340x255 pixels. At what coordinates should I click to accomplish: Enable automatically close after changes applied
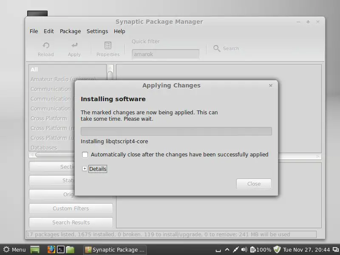(x=85, y=155)
